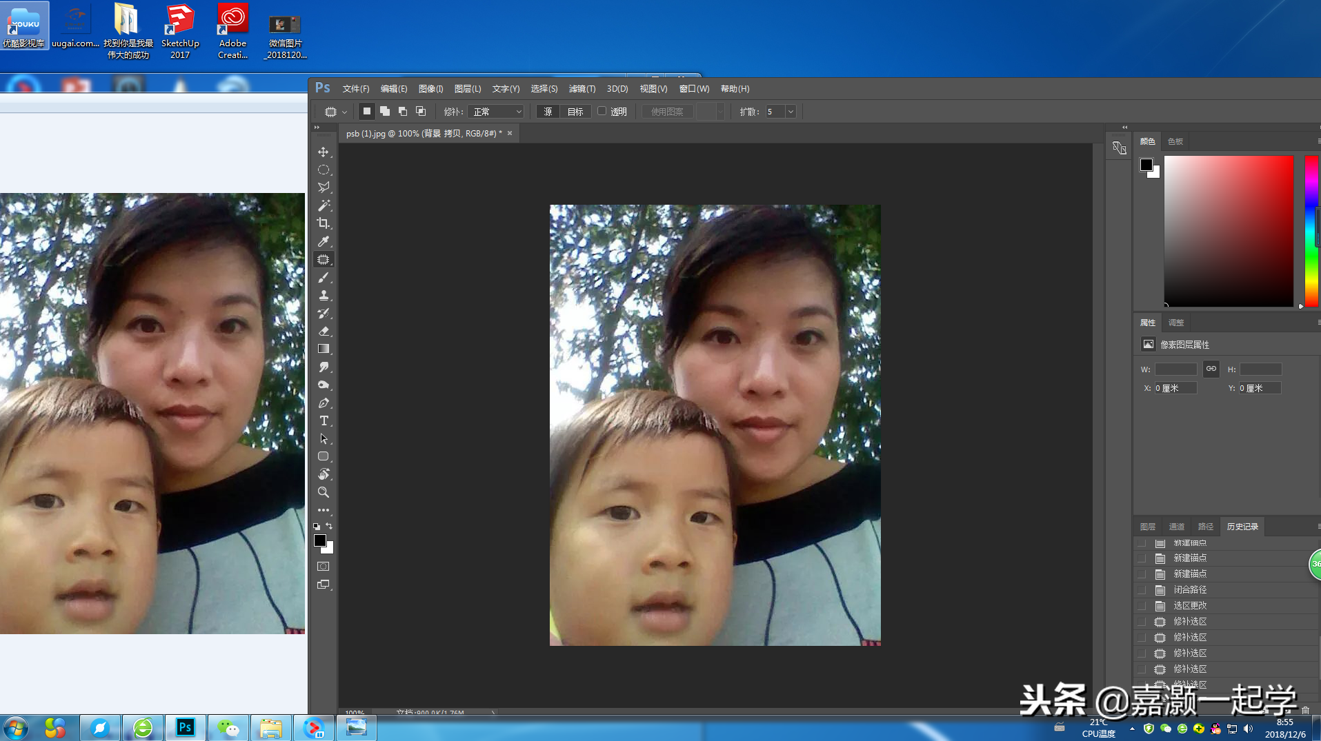The image size is (1321, 741).
Task: Choose Add to Selection mode
Action: click(385, 111)
